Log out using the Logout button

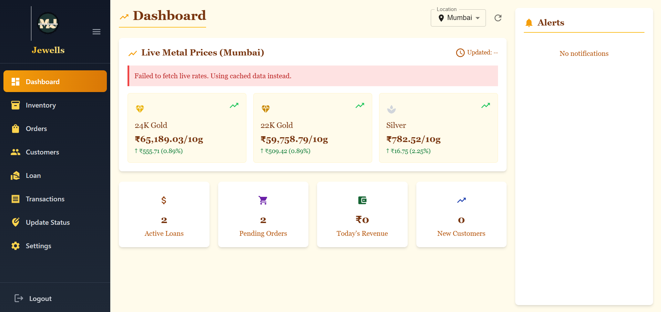pyautogui.click(x=33, y=298)
